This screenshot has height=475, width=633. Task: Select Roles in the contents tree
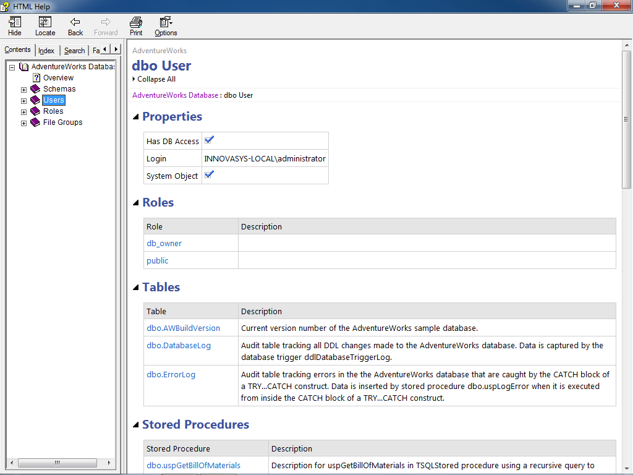click(x=53, y=111)
